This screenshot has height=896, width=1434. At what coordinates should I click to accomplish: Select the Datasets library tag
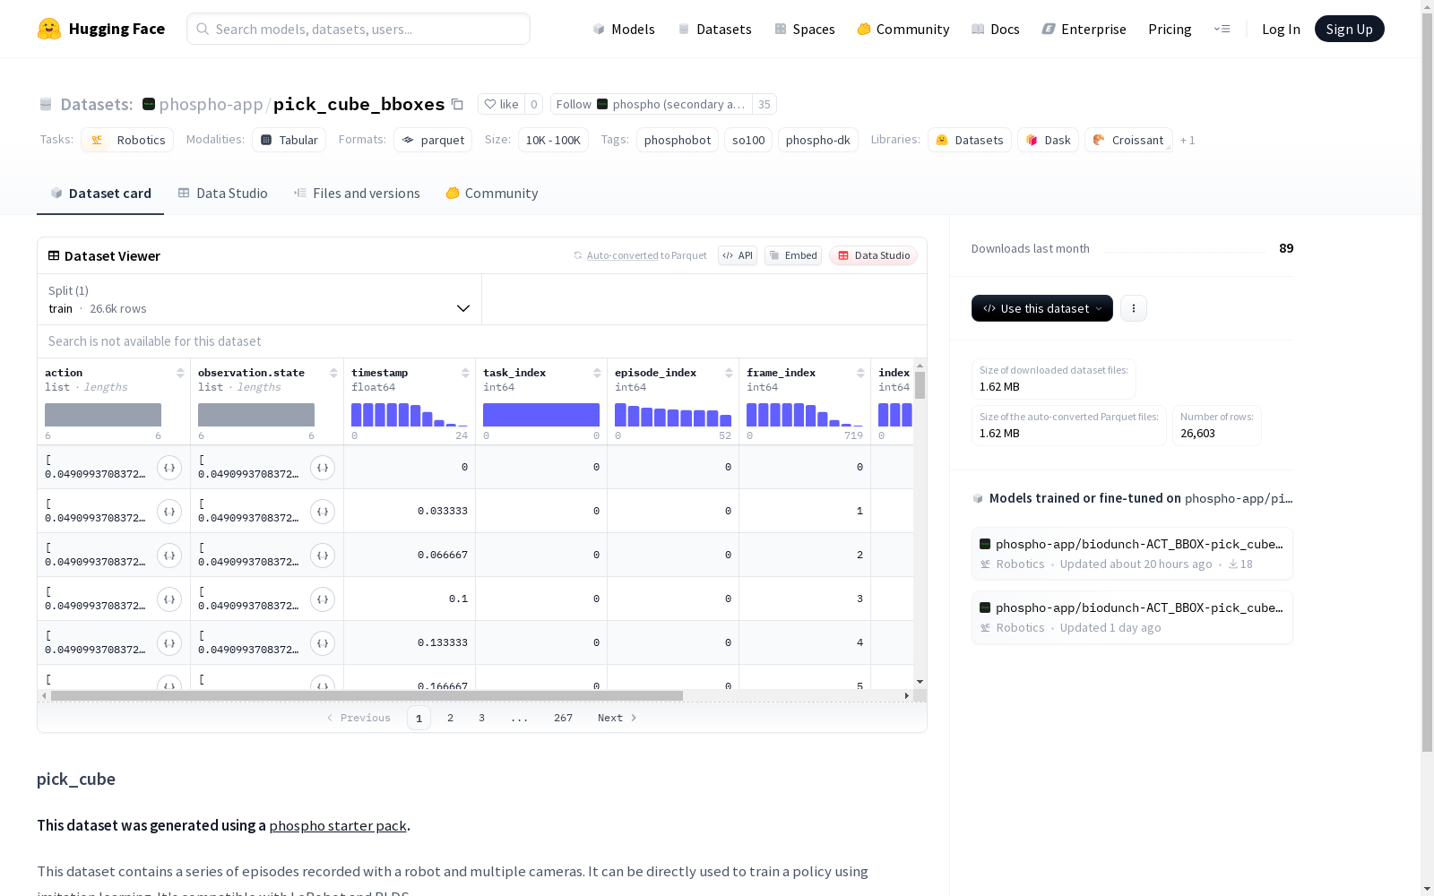[x=970, y=140]
